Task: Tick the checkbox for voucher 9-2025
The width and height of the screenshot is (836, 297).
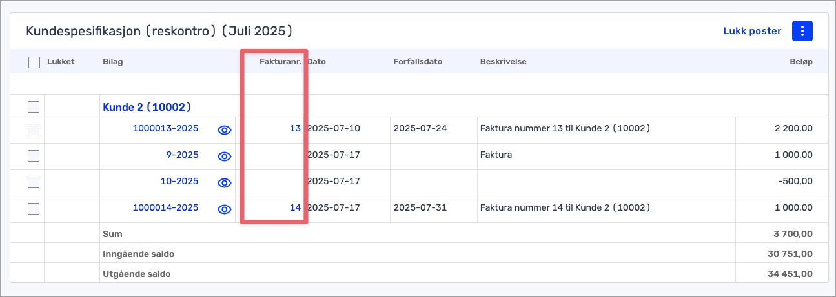Action: pos(34,155)
